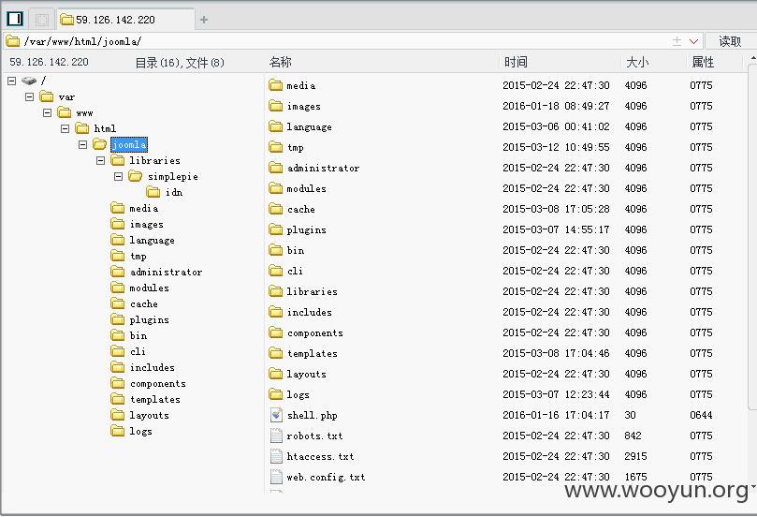Click the web.config.txt file icon
This screenshot has height=517, width=757.
276,477
